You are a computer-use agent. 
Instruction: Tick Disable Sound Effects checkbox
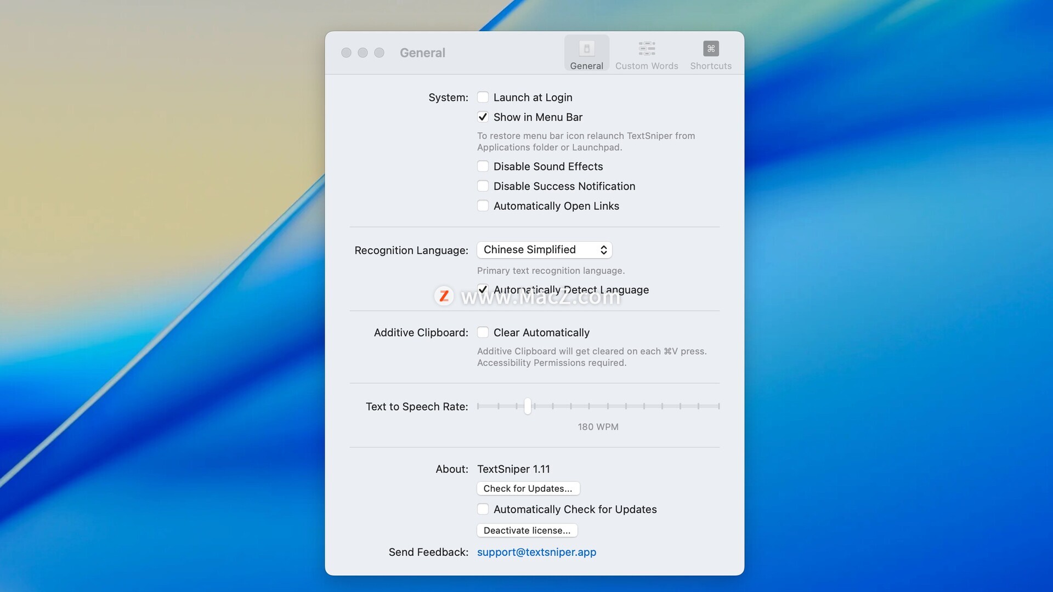point(483,166)
